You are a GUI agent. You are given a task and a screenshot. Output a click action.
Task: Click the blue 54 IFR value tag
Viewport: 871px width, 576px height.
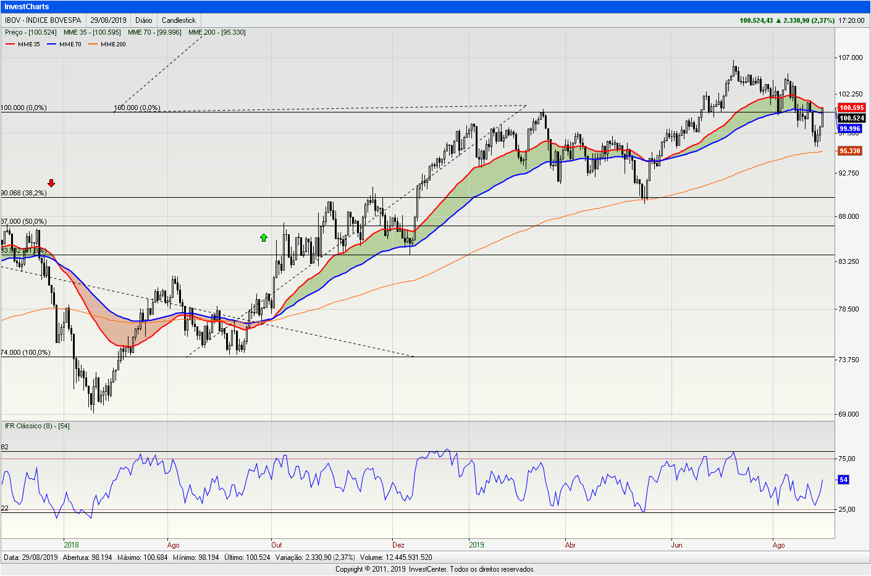coord(843,480)
